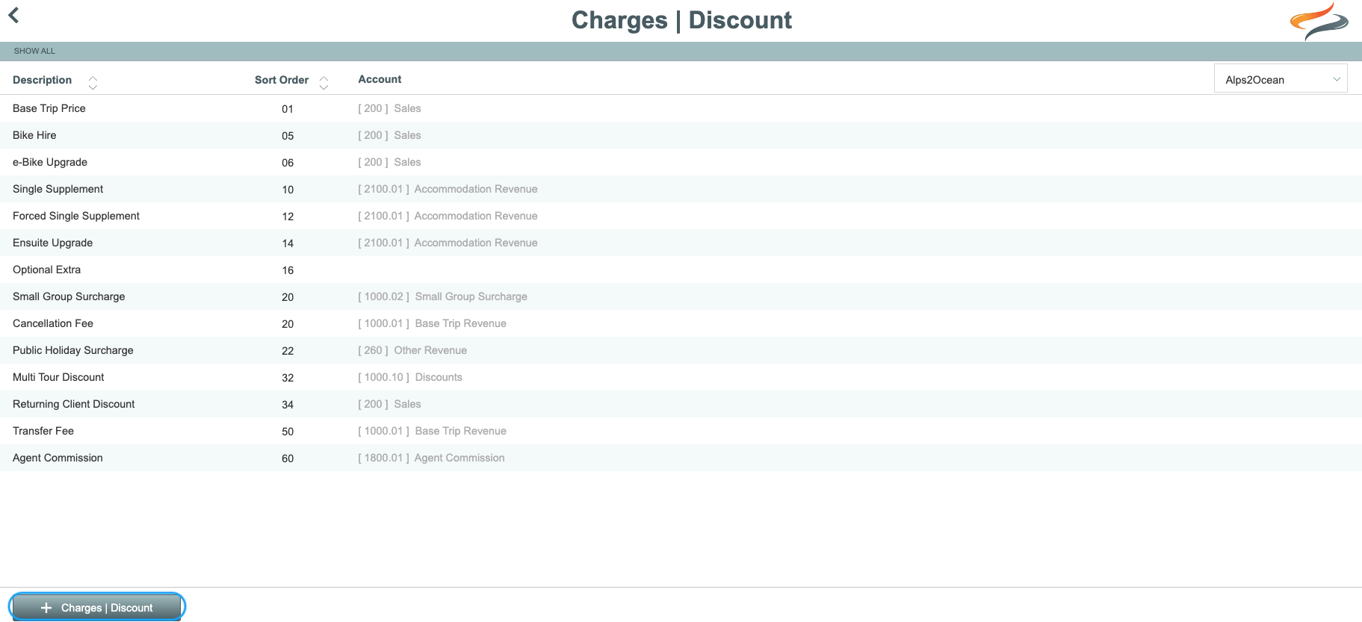Select Ensuite Upgrade charge
The height and width of the screenshot is (622, 1362).
[x=681, y=243]
